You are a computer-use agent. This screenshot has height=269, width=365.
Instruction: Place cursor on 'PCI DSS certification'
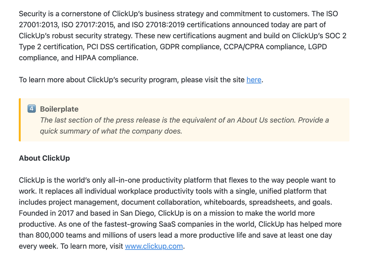tap(123, 47)
